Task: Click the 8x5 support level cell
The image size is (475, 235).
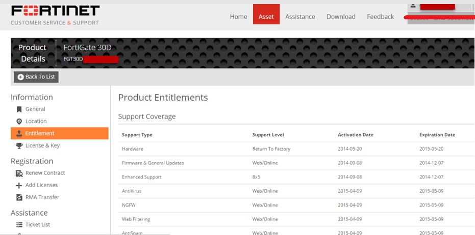Action: [256, 177]
